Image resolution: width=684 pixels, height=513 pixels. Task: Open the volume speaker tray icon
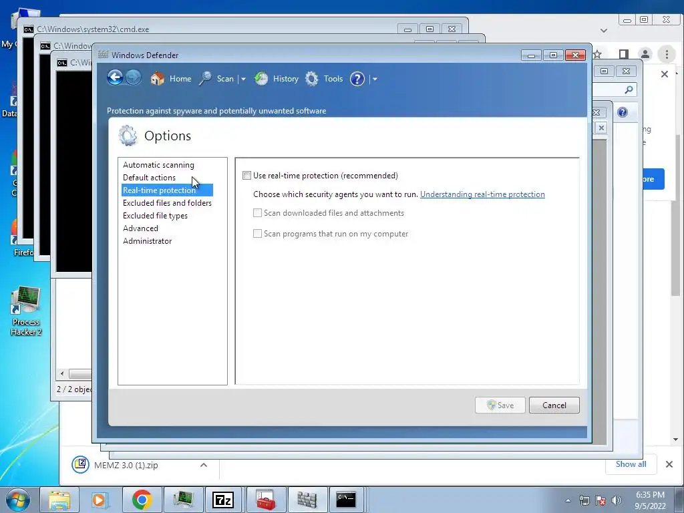[617, 500]
